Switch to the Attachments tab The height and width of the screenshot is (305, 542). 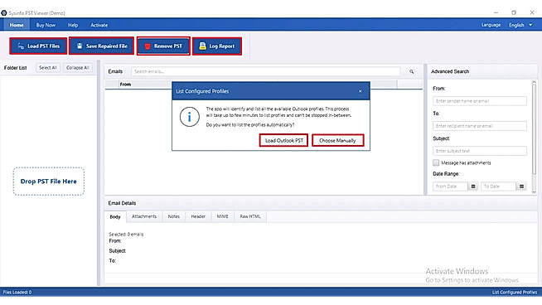click(144, 216)
